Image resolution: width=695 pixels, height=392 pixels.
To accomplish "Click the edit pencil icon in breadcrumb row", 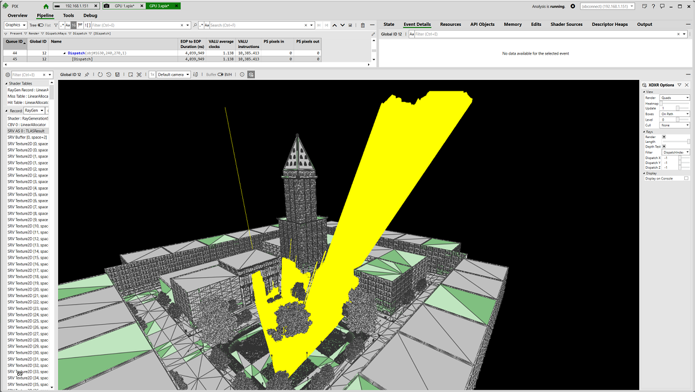I will pyautogui.click(x=373, y=34).
